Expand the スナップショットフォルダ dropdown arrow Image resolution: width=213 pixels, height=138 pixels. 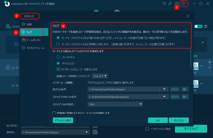[x=164, y=97]
